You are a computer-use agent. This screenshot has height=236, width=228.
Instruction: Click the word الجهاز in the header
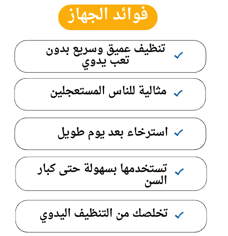point(88,16)
